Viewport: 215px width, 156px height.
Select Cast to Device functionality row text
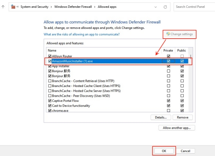tap(71, 106)
